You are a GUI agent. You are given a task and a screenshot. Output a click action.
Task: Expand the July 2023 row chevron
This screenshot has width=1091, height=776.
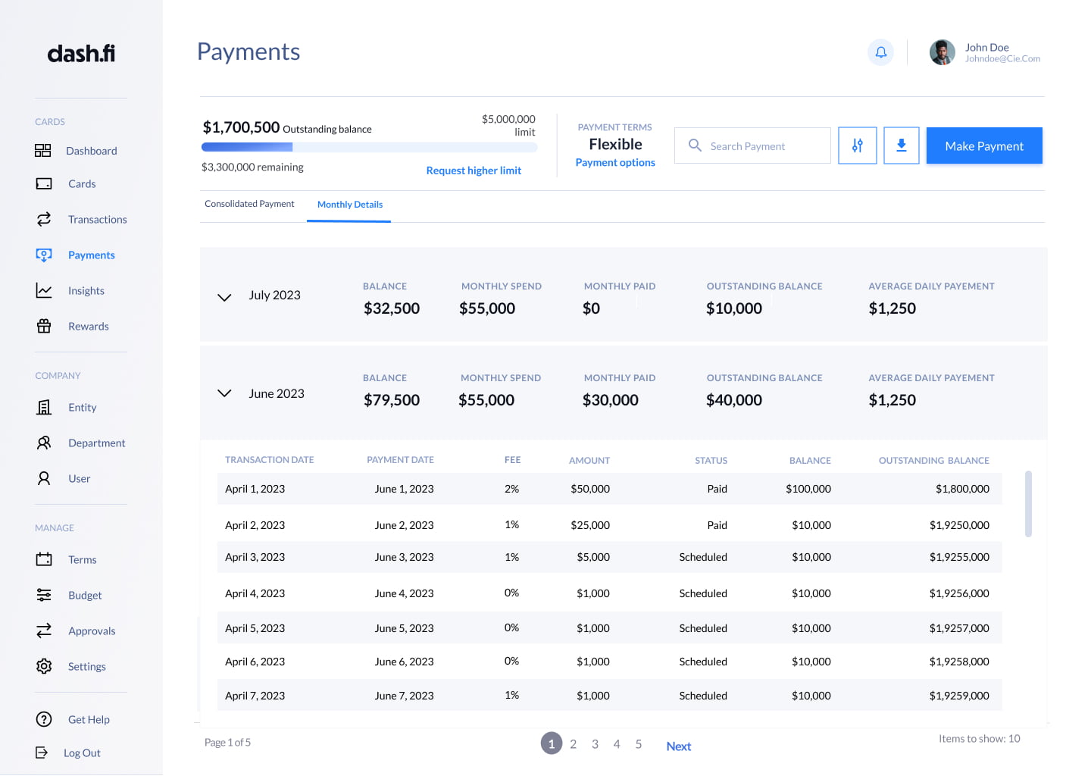click(224, 297)
